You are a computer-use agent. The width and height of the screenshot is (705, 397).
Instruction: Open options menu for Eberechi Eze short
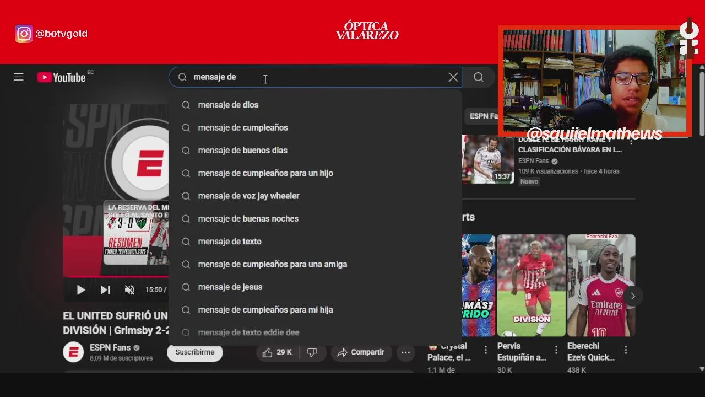626,350
